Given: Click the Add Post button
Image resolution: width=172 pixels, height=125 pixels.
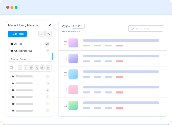Looking at the screenshot, I should tap(78, 26).
